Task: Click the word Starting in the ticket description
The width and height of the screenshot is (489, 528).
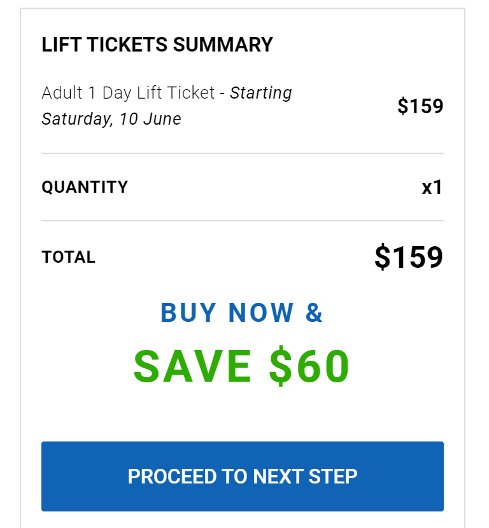Action: click(260, 93)
